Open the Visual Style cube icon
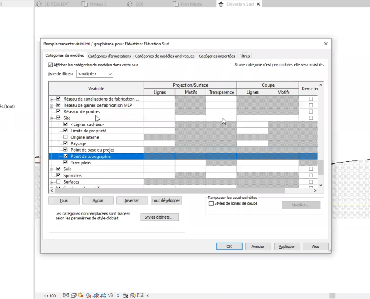The height and width of the screenshot is (299, 370). (x=74, y=296)
